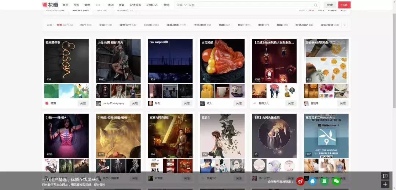Filter by 建筑设计 category

[x=128, y=25]
